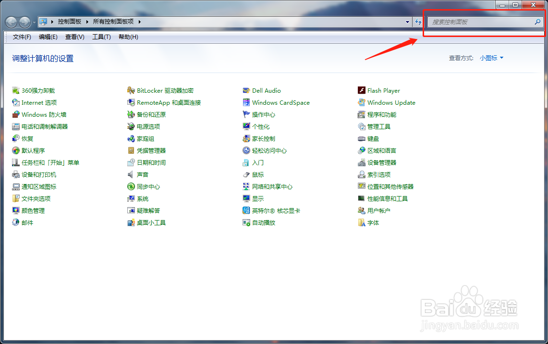The image size is (548, 344).
Task: Expand the address bar history dropdown arrow
Action: click(407, 22)
